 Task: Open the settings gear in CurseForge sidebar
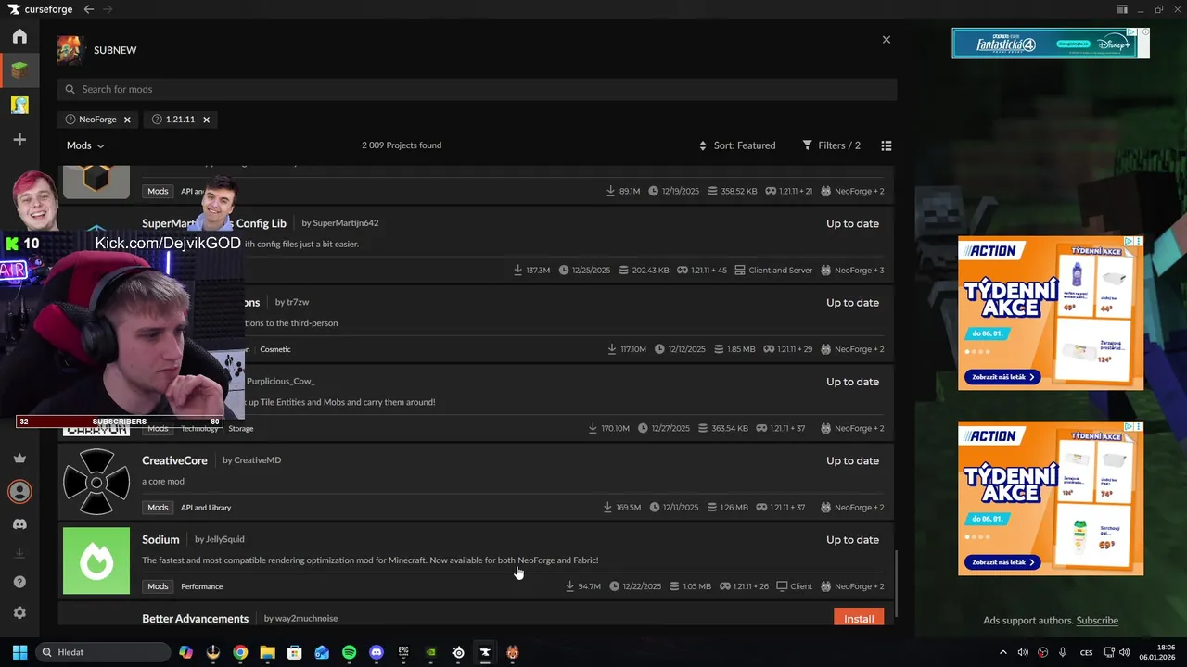point(19,613)
